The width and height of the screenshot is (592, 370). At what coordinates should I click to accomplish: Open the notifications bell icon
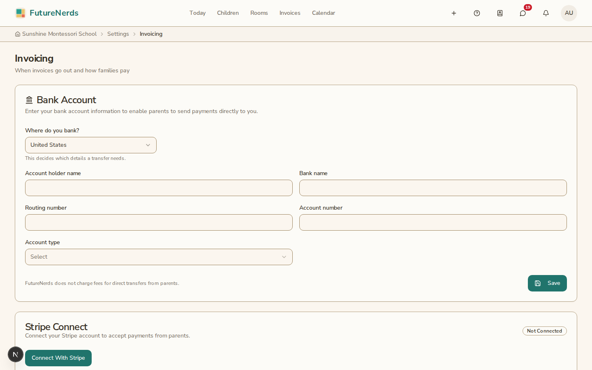pyautogui.click(x=546, y=13)
